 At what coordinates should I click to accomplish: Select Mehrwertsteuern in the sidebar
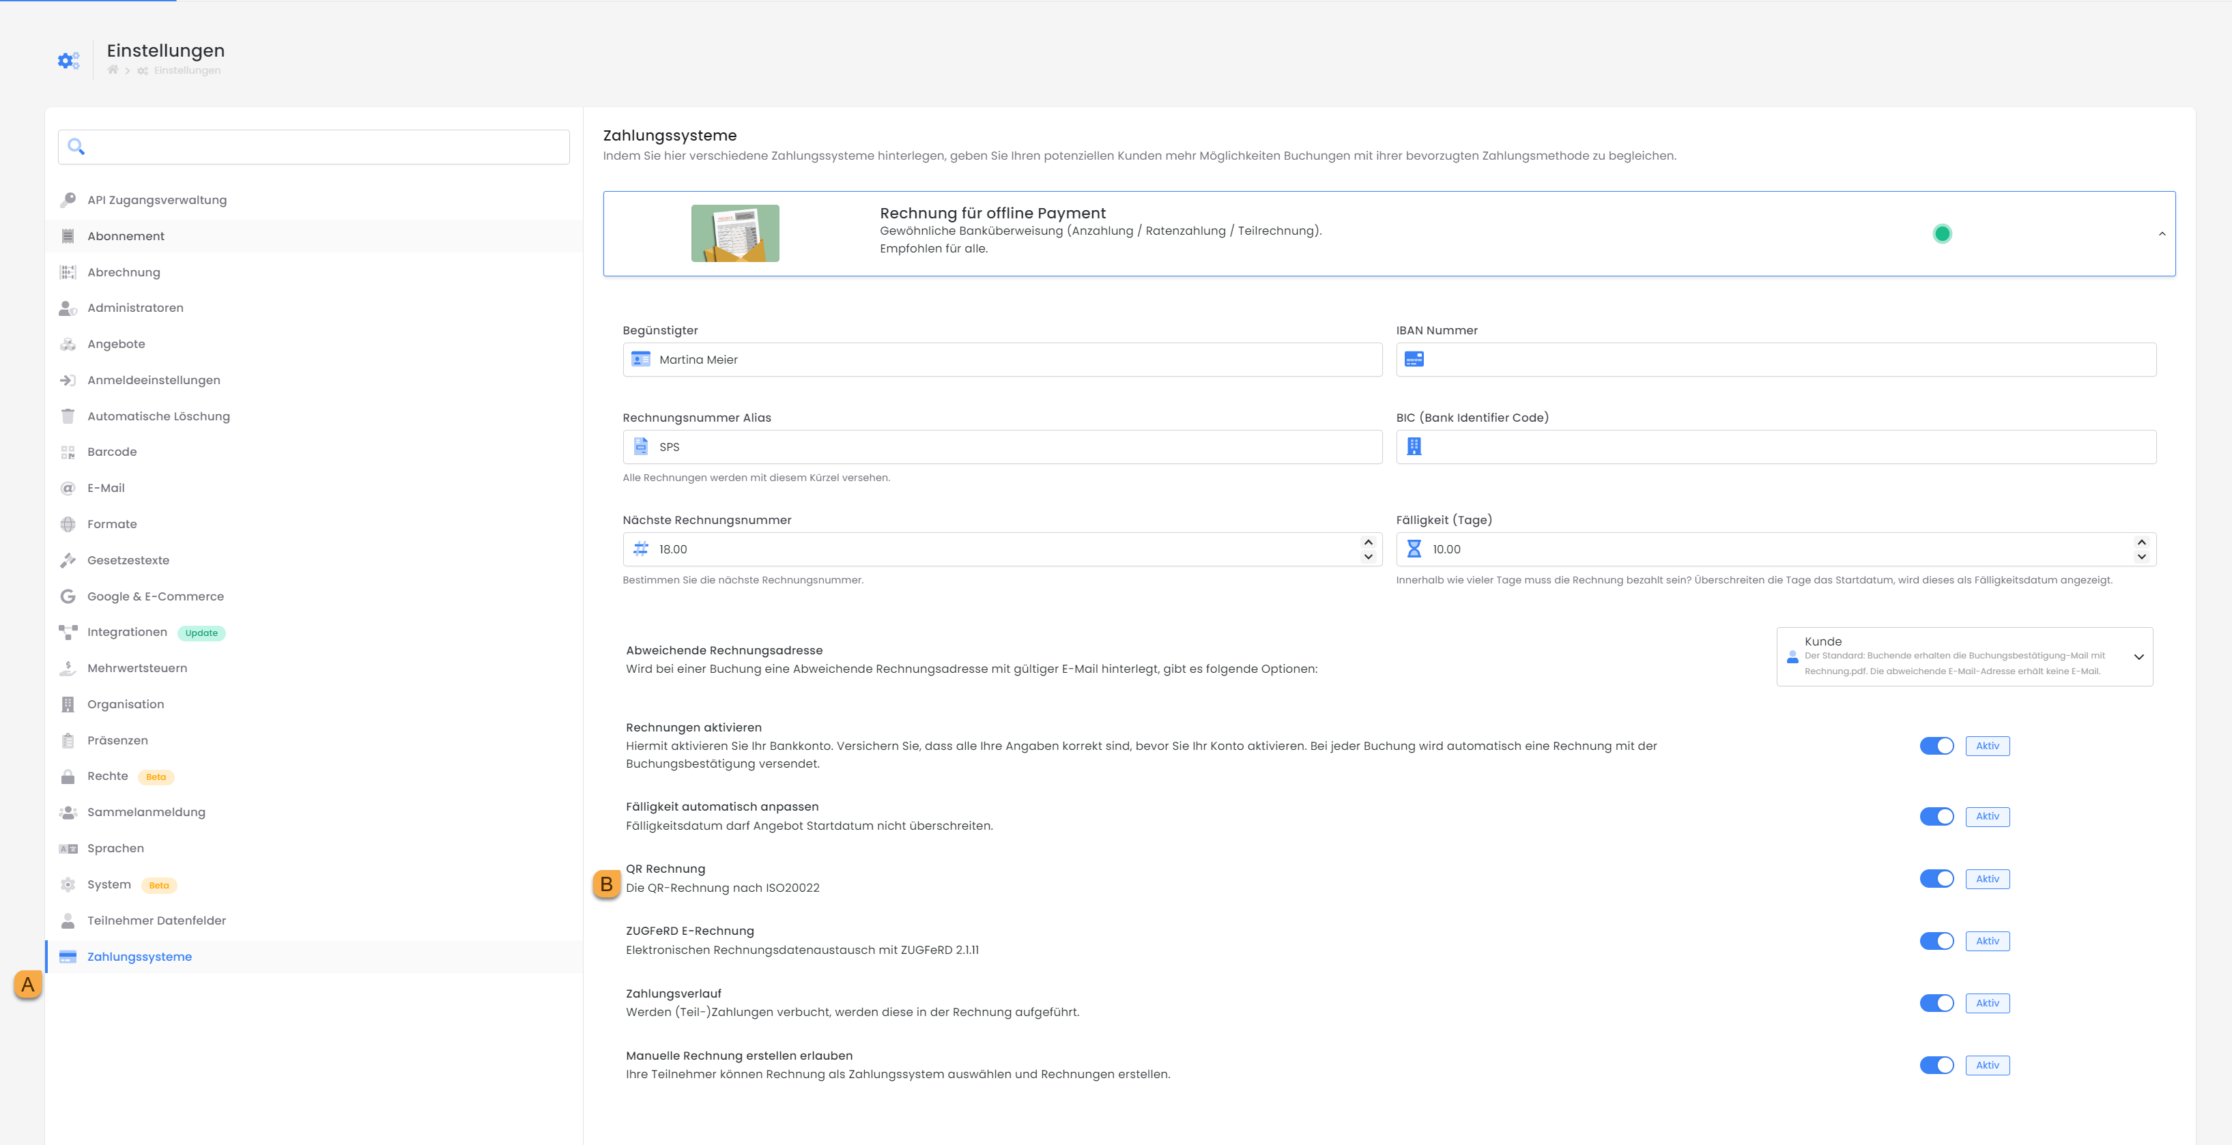(x=137, y=668)
